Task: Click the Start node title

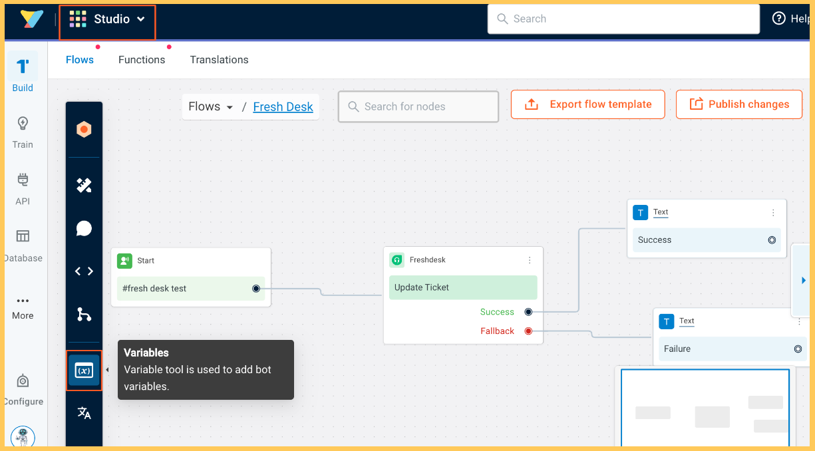Action: [146, 261]
